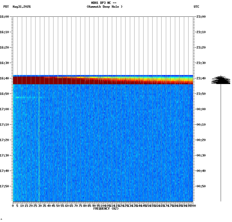Click the seismogram waveform burst at right
The image size is (232, 222).
pos(221,80)
